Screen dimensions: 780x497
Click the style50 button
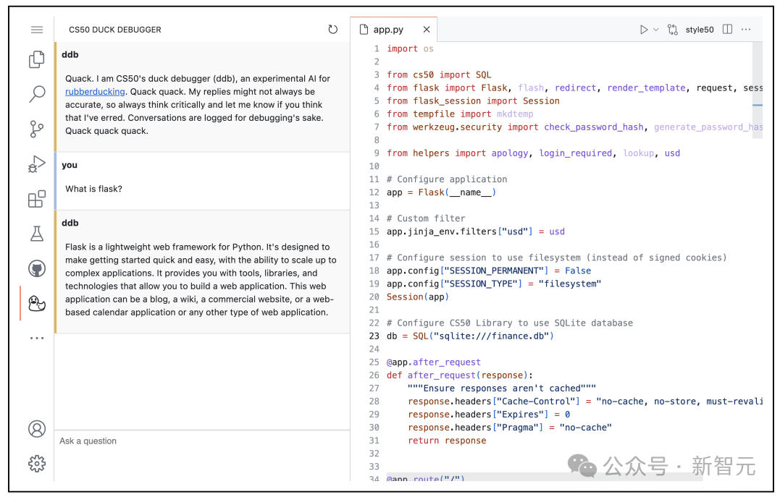700,30
